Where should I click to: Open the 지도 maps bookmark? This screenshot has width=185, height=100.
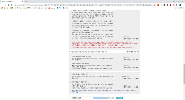point(59,8)
